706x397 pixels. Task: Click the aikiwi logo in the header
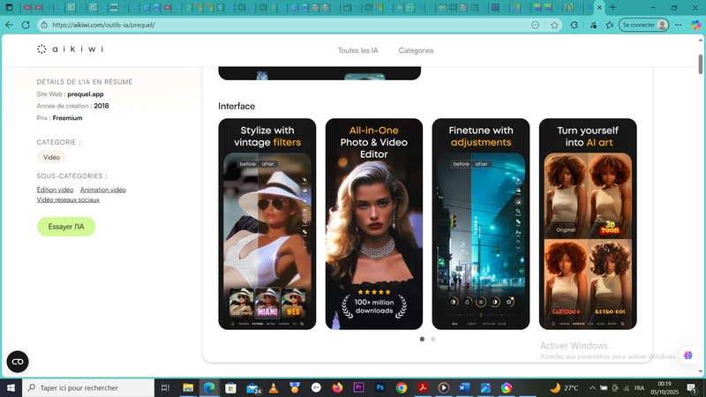click(70, 49)
